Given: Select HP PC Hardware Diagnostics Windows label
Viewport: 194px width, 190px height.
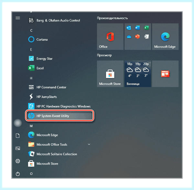Looking at the screenshot, I should point(63,106).
